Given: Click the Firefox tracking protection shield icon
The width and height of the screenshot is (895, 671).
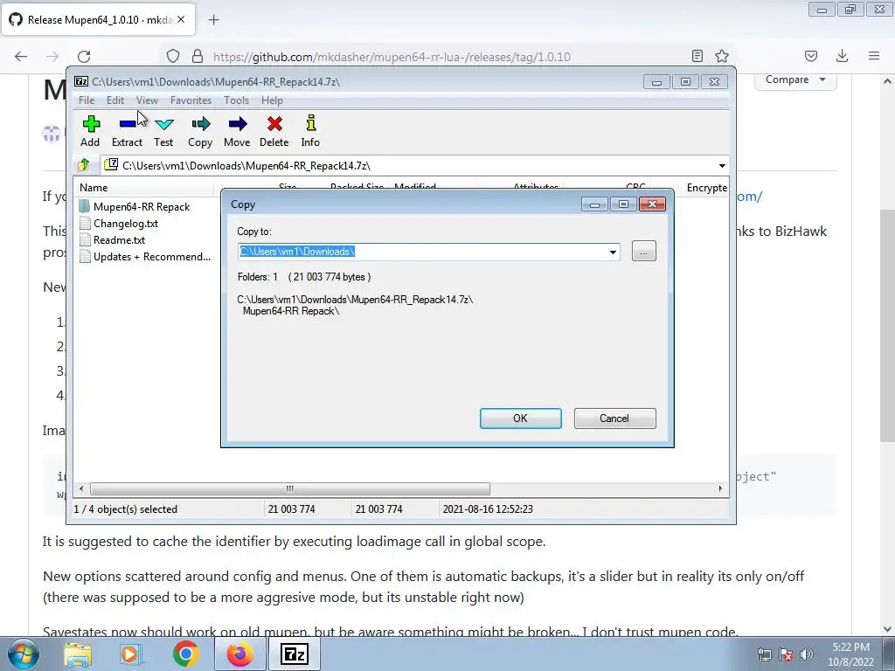Looking at the screenshot, I should click(x=173, y=57).
